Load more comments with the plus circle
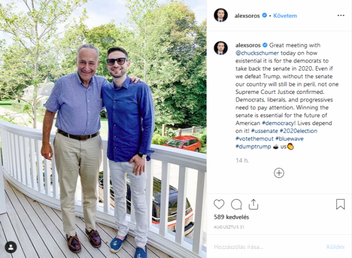352x258 pixels. tap(279, 173)
